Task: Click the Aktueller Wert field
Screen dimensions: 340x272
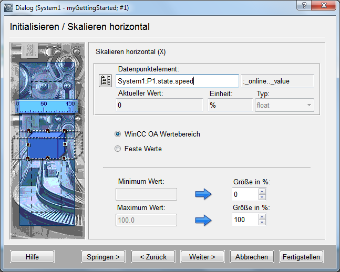Action: point(159,105)
